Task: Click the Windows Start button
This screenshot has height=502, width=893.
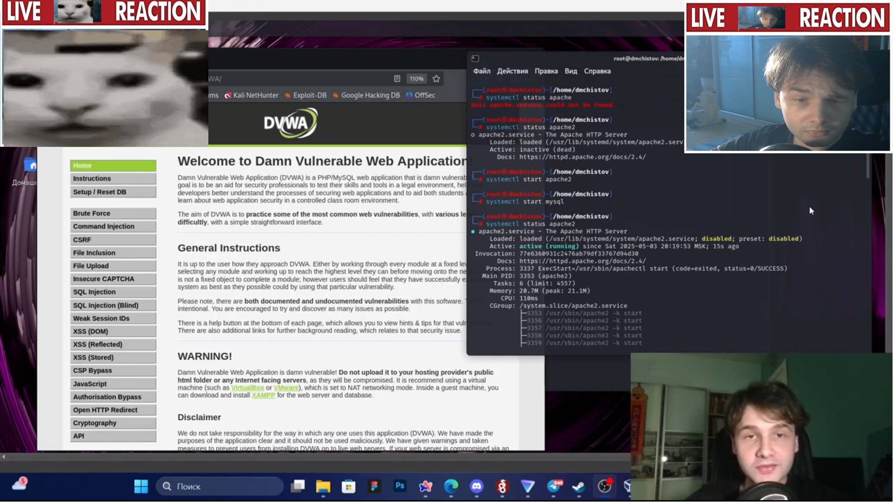Action: [x=141, y=487]
